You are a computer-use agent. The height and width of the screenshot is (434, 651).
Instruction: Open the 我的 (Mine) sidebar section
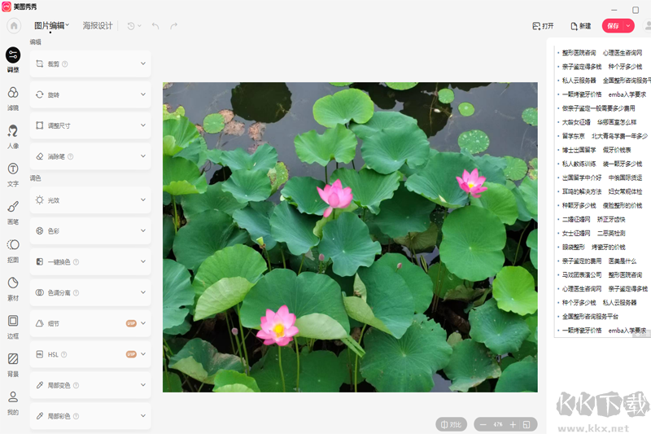13,403
